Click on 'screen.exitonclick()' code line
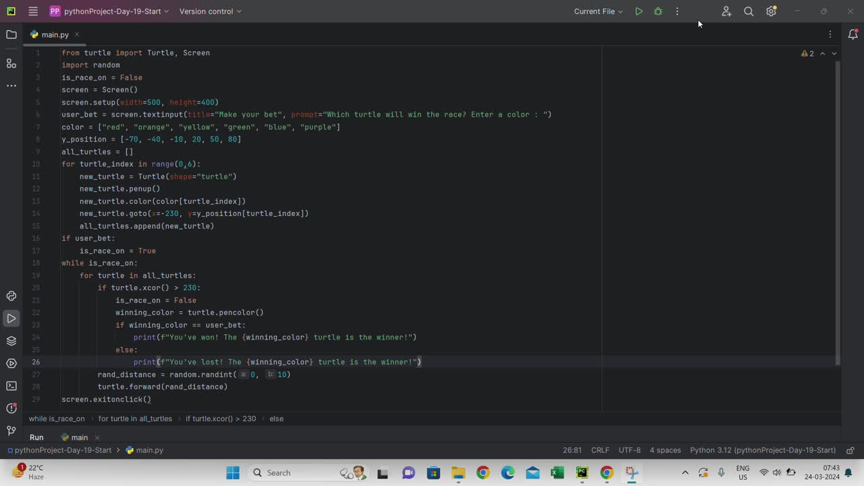 click(x=106, y=399)
